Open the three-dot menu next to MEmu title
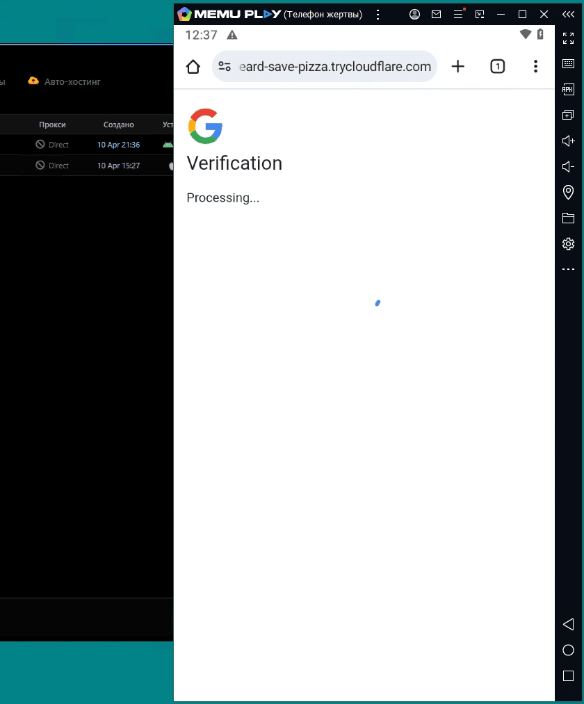The height and width of the screenshot is (704, 584). click(378, 15)
